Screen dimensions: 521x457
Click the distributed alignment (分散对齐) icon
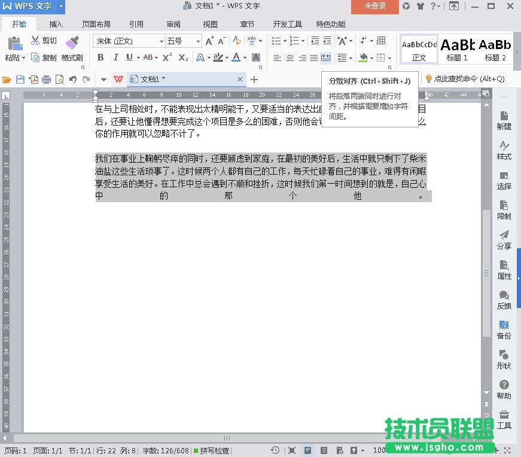coord(325,57)
